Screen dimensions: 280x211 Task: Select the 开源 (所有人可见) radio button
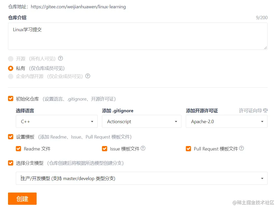tap(11, 59)
